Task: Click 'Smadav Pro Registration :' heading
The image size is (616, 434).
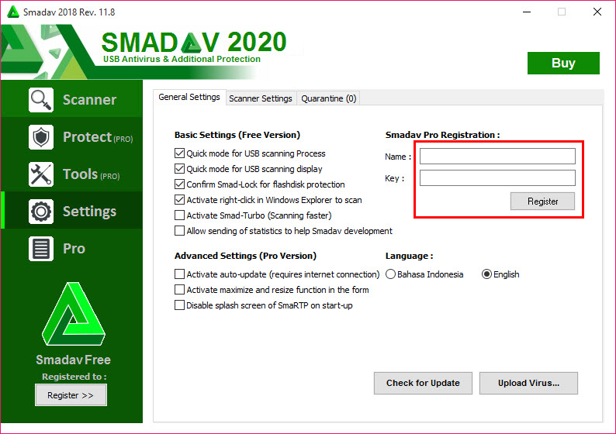Action: tap(443, 135)
